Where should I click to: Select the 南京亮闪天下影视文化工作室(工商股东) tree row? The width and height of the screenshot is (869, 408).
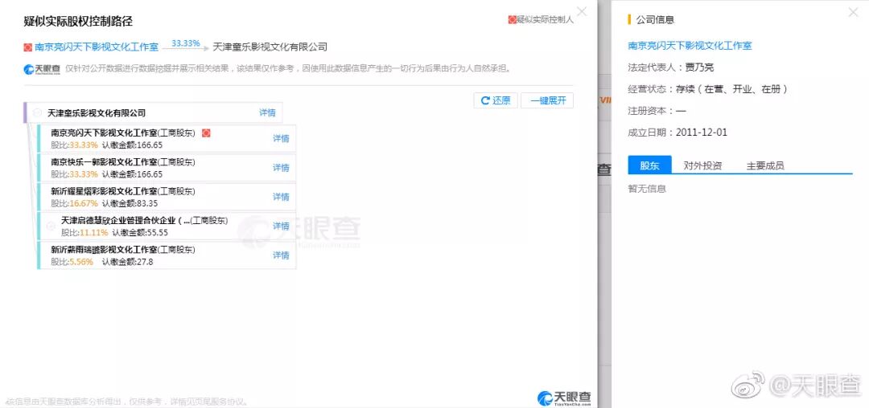coord(167,138)
